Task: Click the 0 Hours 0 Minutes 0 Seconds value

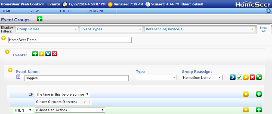Action: (x=56, y=102)
